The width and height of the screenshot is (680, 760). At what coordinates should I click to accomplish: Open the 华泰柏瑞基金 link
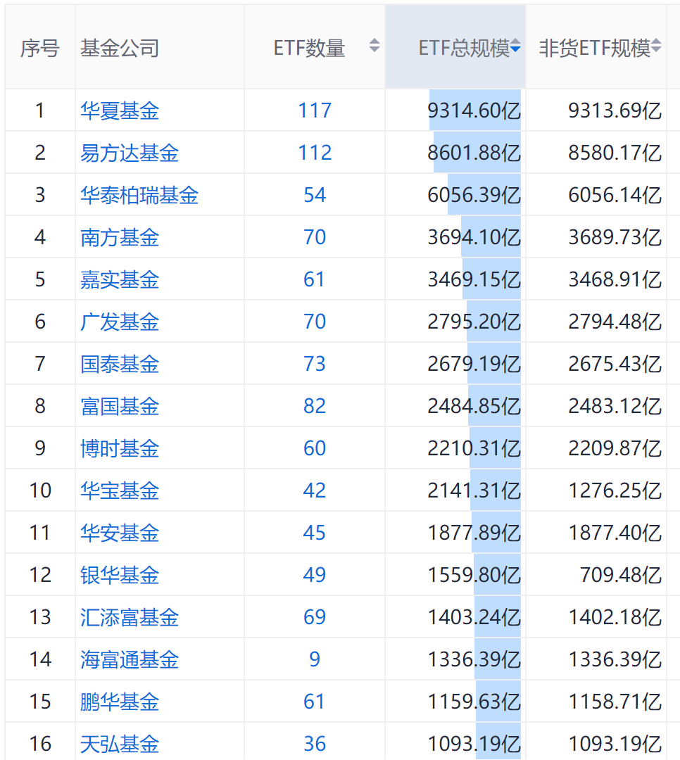pos(139,195)
